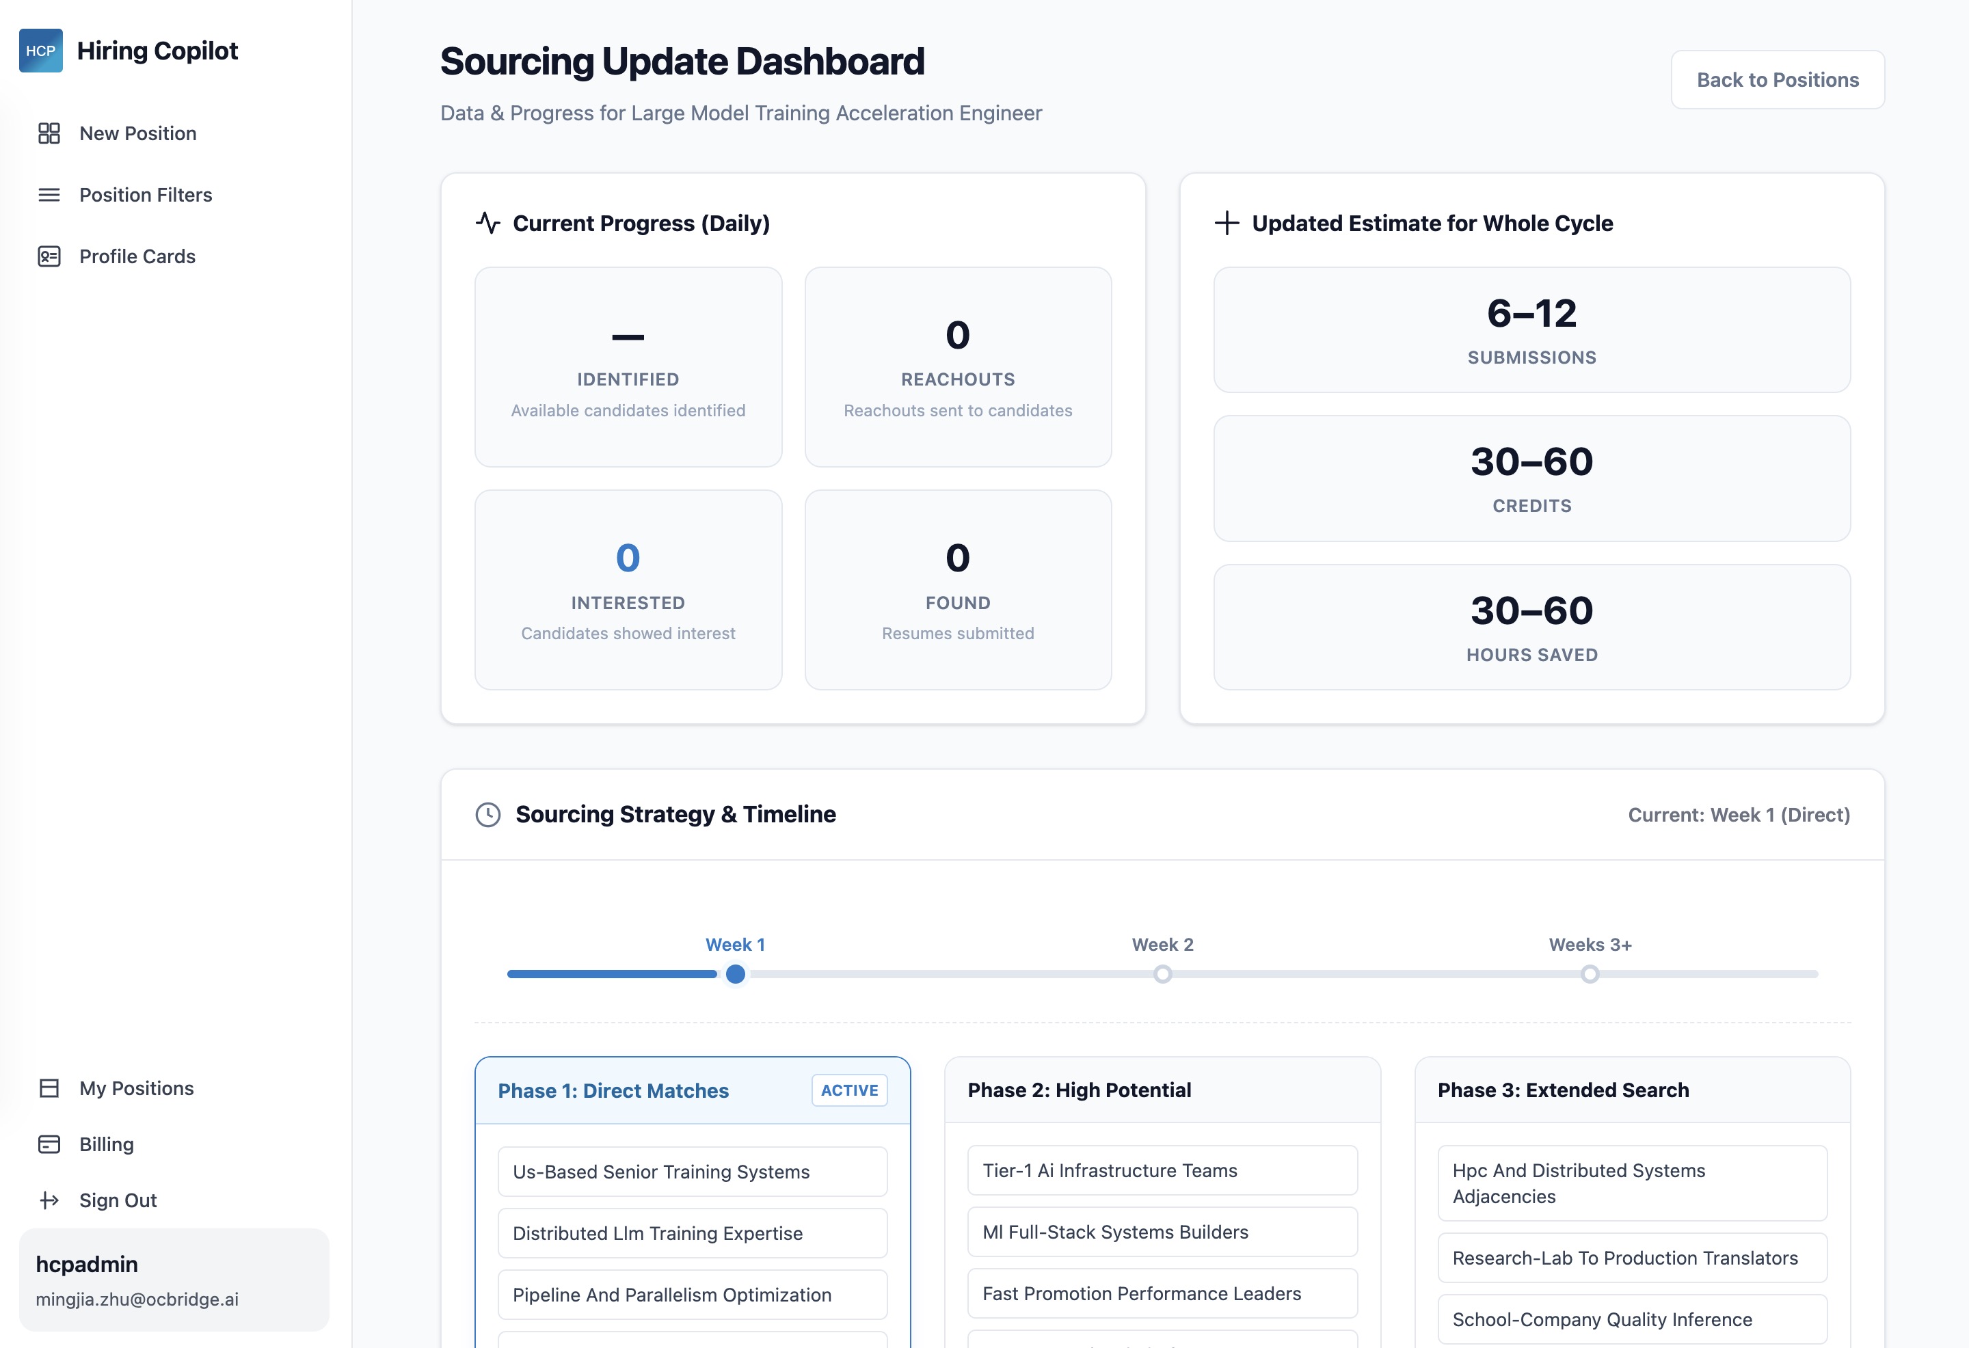This screenshot has height=1348, width=1969.
Task: Click the ACTIVE badge on Phase 1
Action: pos(848,1090)
